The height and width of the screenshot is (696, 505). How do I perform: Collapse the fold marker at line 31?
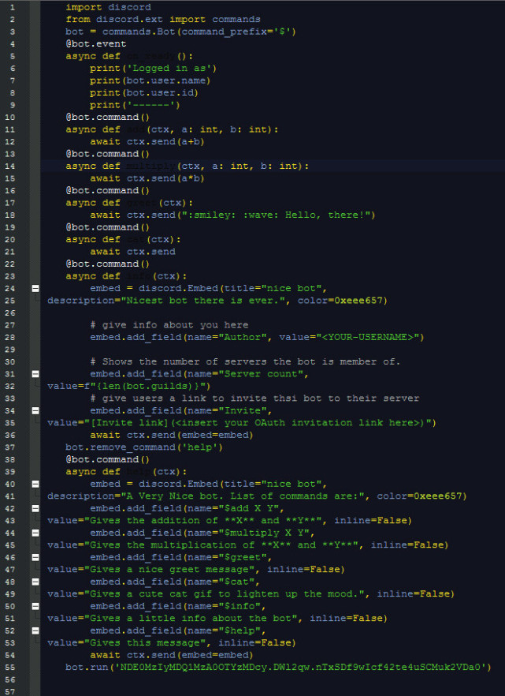pos(35,374)
